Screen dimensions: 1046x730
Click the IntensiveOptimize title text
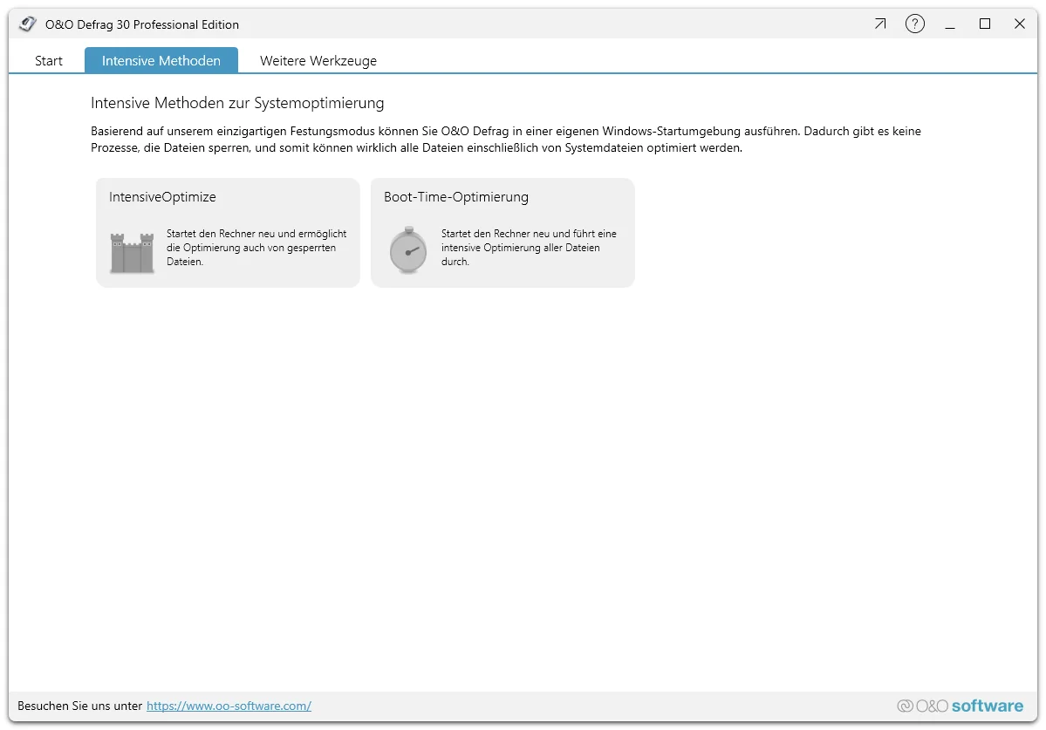tap(161, 197)
